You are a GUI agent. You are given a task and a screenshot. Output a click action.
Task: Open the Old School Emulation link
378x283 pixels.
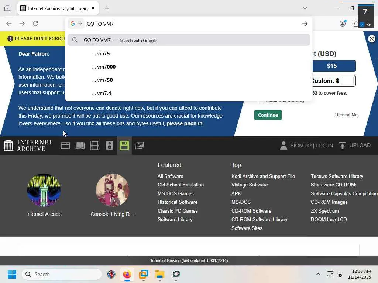point(181,185)
